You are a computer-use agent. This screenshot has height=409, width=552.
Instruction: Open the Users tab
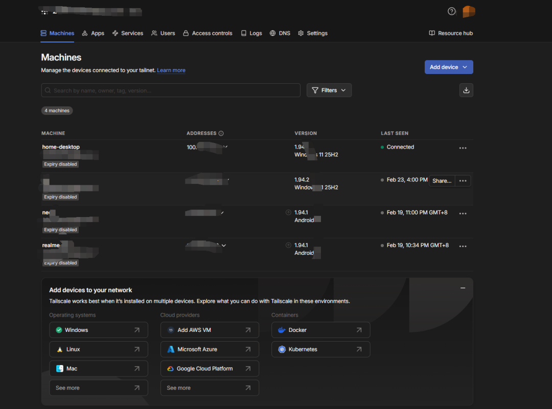coord(163,33)
